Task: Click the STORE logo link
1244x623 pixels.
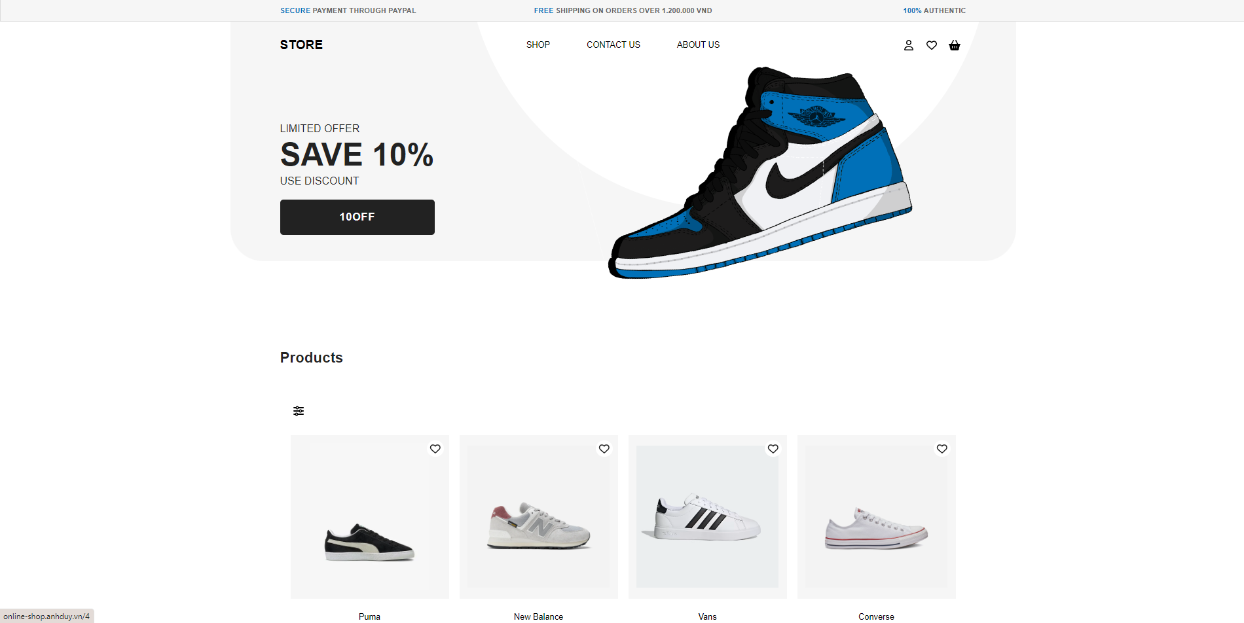Action: pyautogui.click(x=301, y=44)
